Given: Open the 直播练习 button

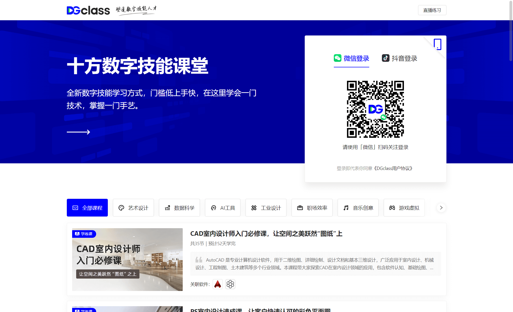Looking at the screenshot, I should coord(432,10).
